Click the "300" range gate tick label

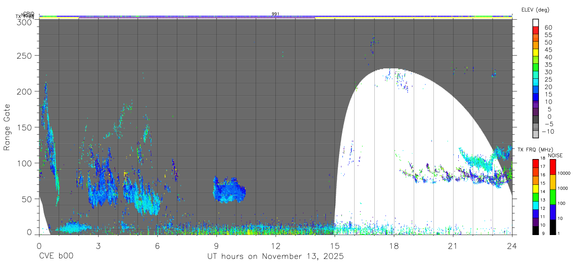click(24, 22)
